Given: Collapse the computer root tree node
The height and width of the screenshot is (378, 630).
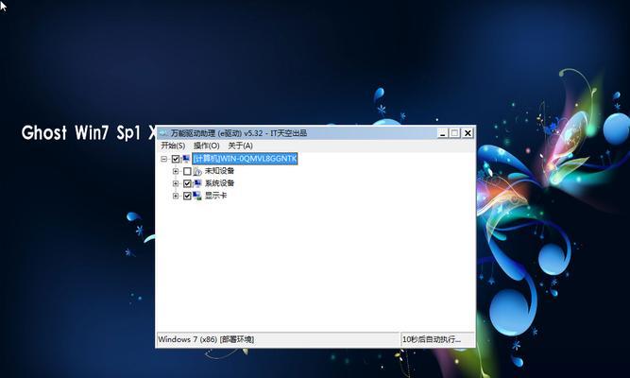Looking at the screenshot, I should 164,159.
